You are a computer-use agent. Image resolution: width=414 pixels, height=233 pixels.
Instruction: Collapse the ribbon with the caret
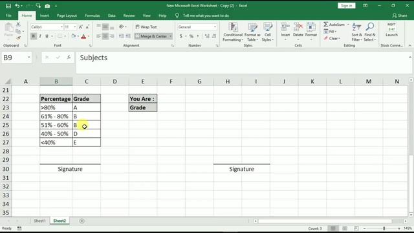tap(409, 45)
